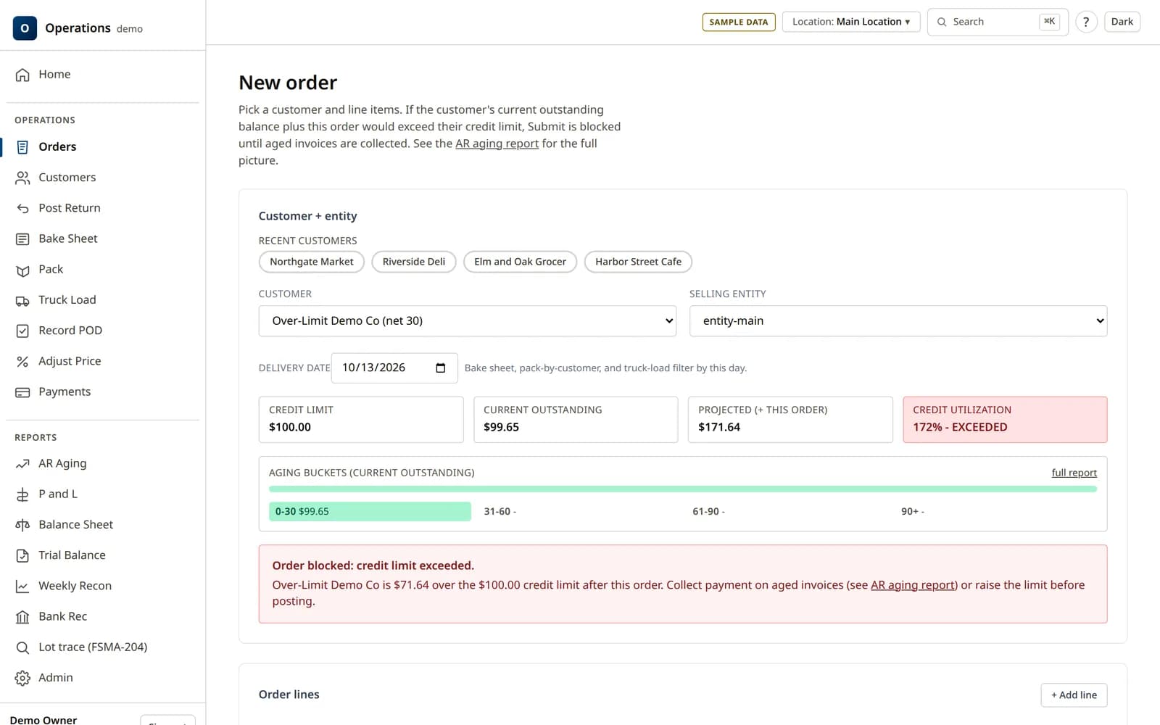This screenshot has height=725, width=1160.
Task: Open Post Return page
Action: 102,208
